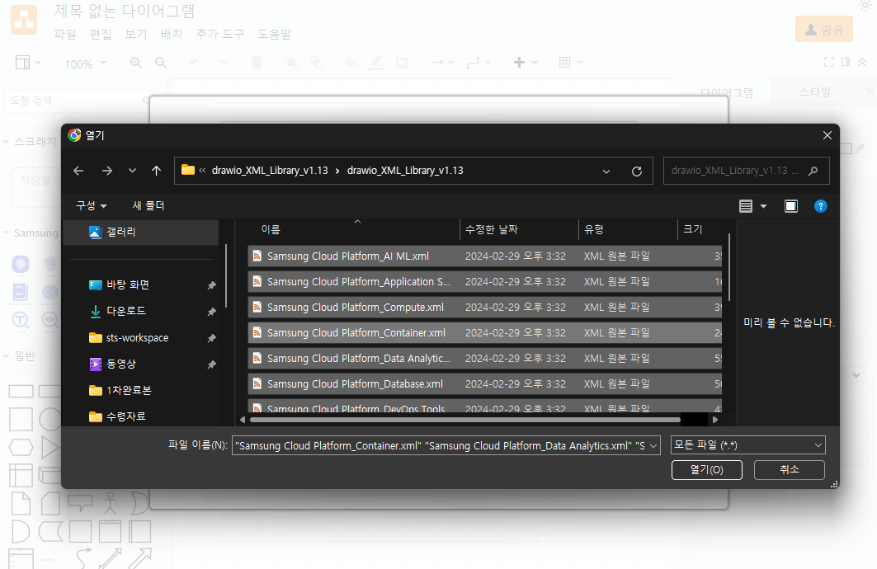The width and height of the screenshot is (877, 569).
Task: Open the 구성 menu
Action: 92,205
